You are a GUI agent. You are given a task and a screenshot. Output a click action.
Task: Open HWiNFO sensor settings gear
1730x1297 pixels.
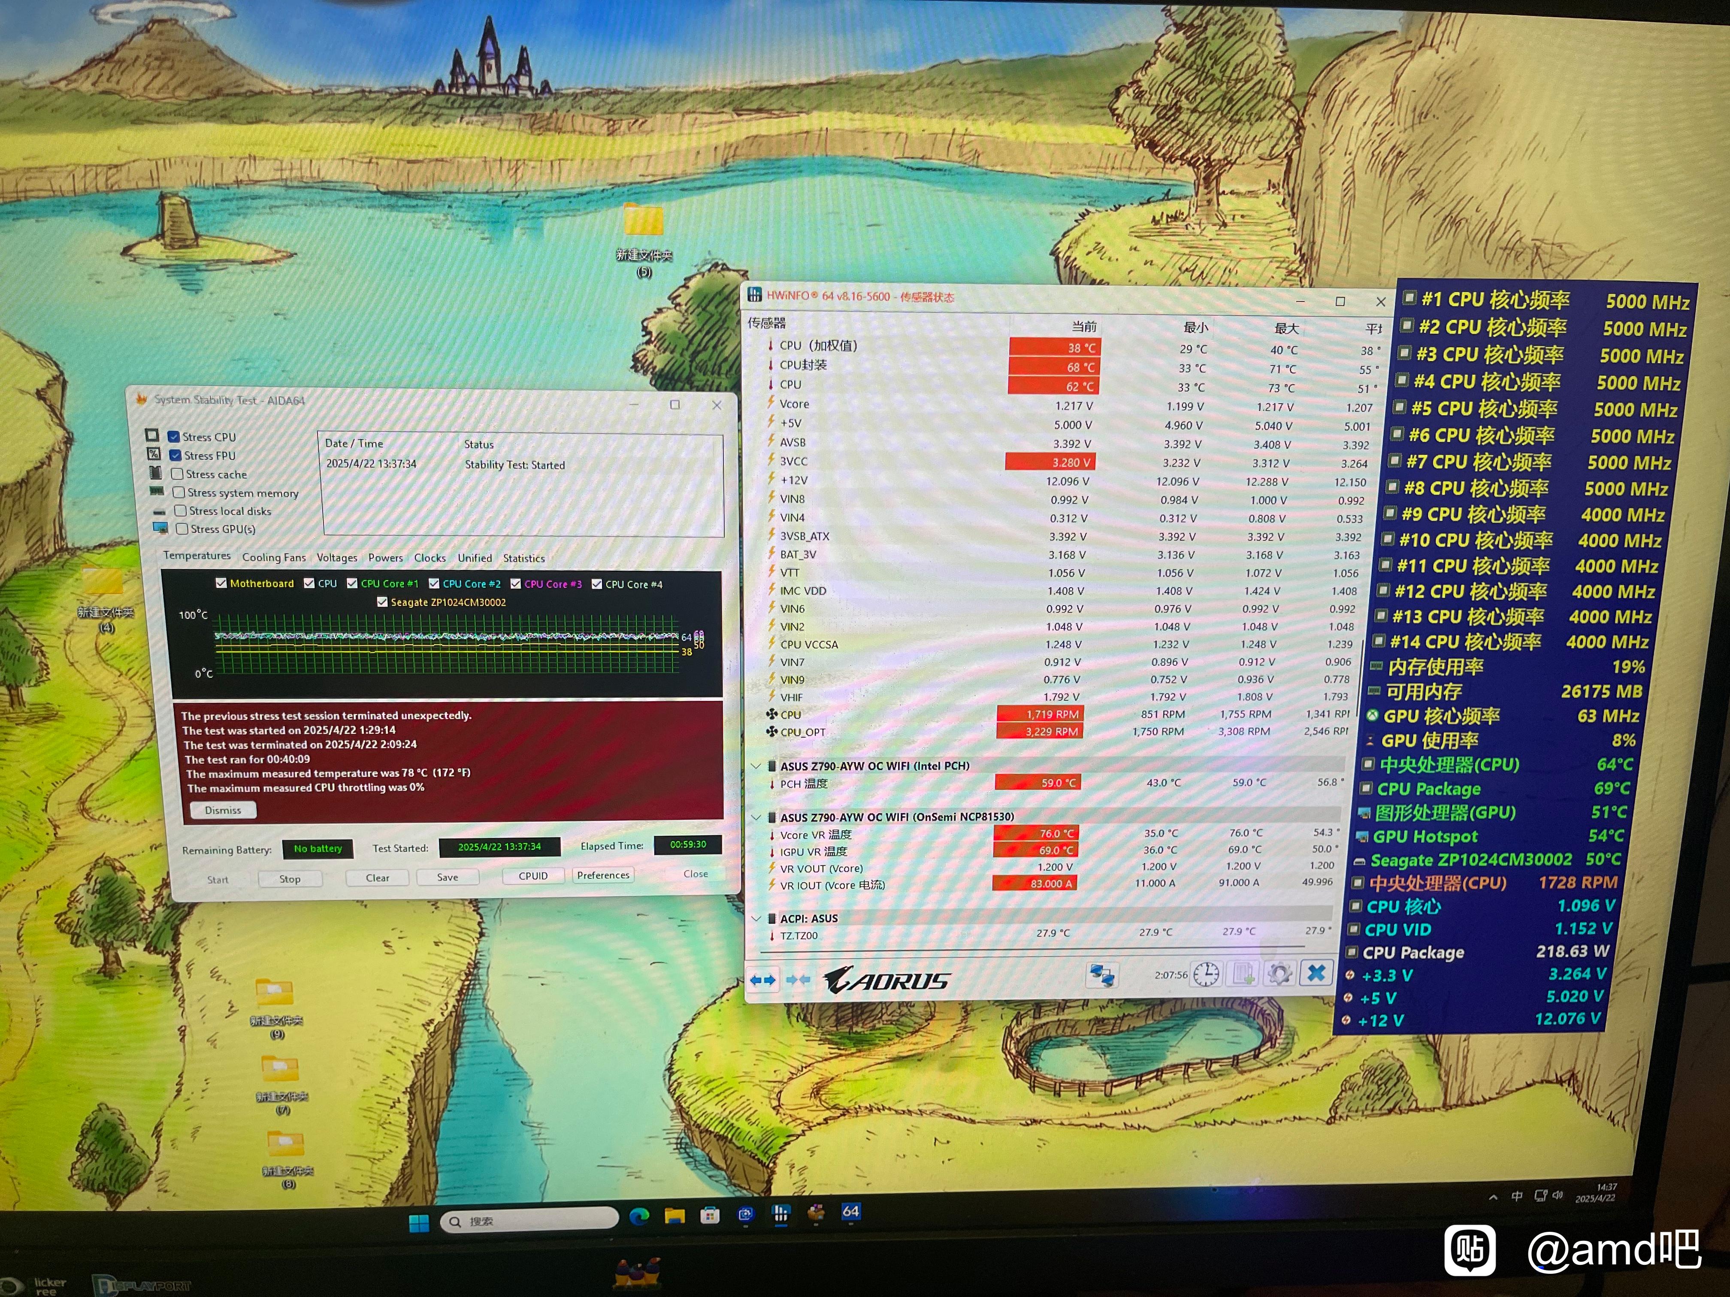click(1279, 973)
